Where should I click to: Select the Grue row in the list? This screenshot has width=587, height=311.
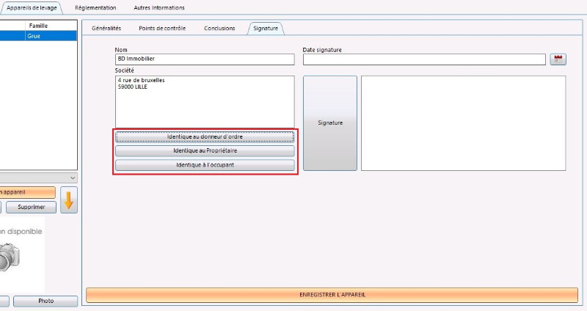tap(38, 36)
